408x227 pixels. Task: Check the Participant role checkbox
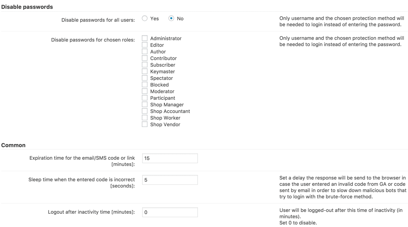point(145,98)
